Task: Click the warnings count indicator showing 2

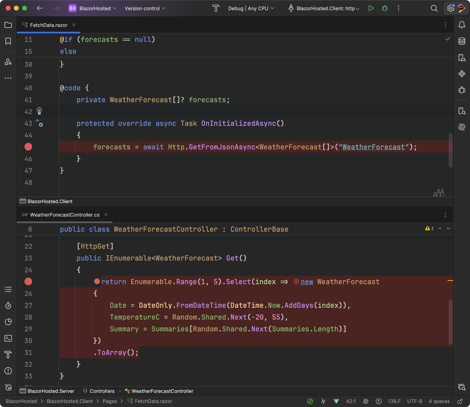Action: tap(429, 228)
